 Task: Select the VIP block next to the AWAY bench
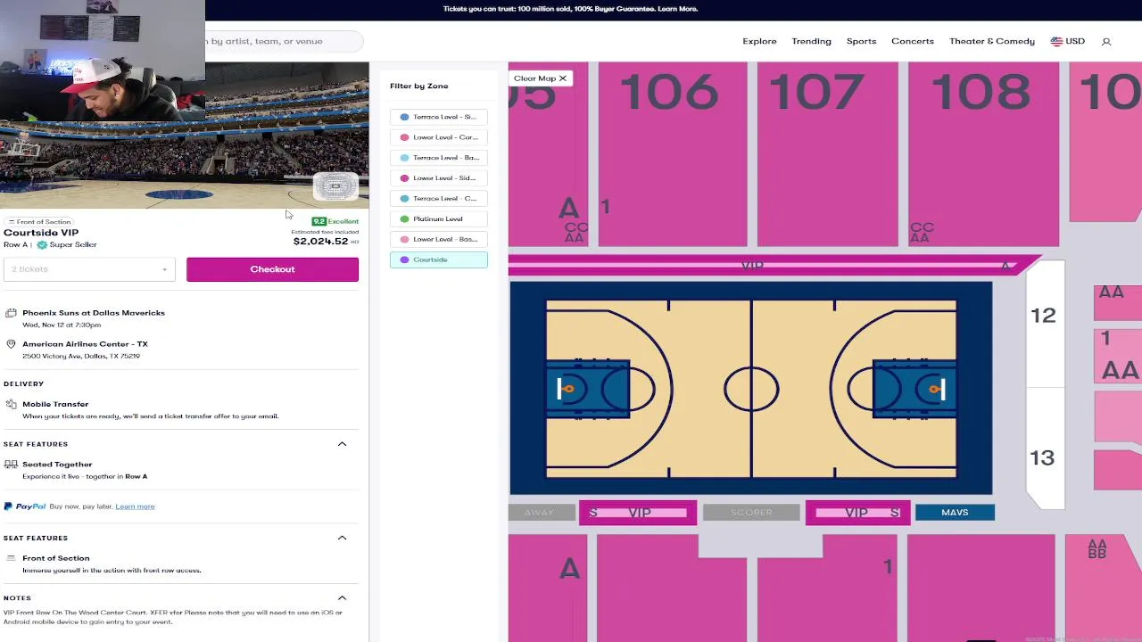(x=638, y=513)
